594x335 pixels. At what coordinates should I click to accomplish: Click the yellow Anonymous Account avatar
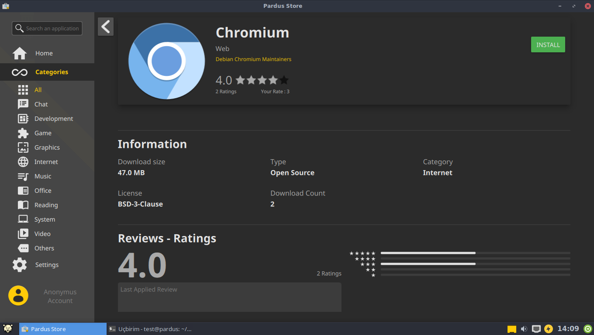[x=18, y=296]
